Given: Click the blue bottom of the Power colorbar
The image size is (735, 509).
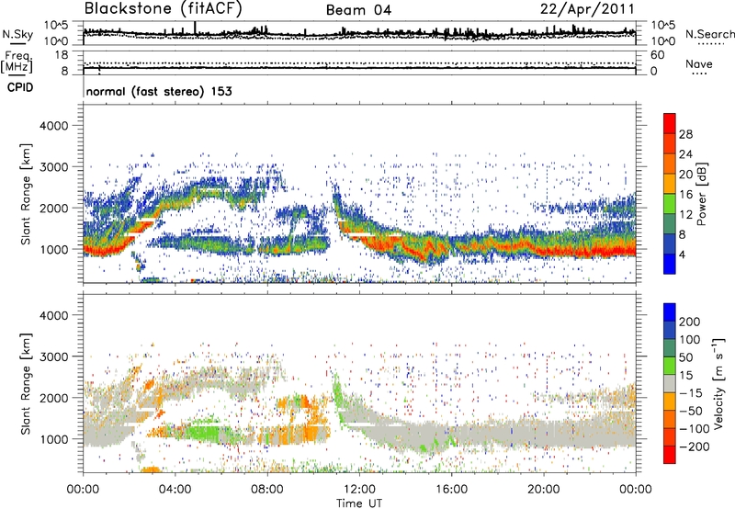Looking at the screenshot, I should click(670, 264).
